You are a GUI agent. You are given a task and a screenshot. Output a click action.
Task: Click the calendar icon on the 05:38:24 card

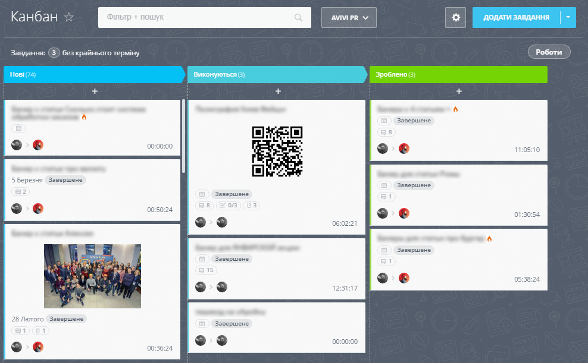384,250
